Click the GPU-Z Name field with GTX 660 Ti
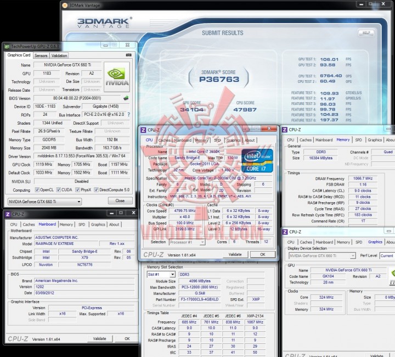 pos(67,65)
